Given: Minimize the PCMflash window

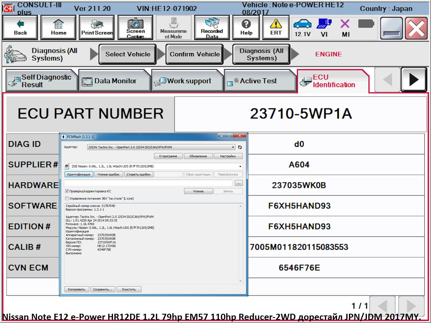Looking at the screenshot, I should coord(222,136).
